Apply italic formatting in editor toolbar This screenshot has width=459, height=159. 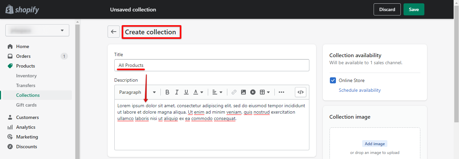click(x=177, y=92)
